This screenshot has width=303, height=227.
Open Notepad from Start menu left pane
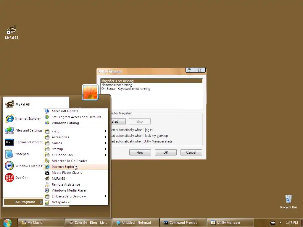pyautogui.click(x=23, y=154)
